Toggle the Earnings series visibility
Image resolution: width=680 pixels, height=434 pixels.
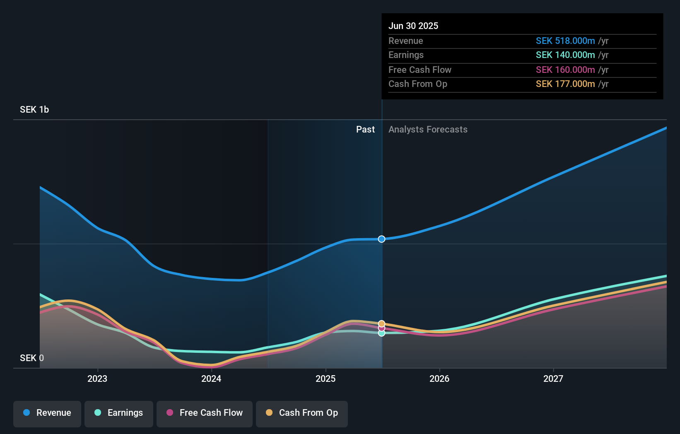pos(119,413)
